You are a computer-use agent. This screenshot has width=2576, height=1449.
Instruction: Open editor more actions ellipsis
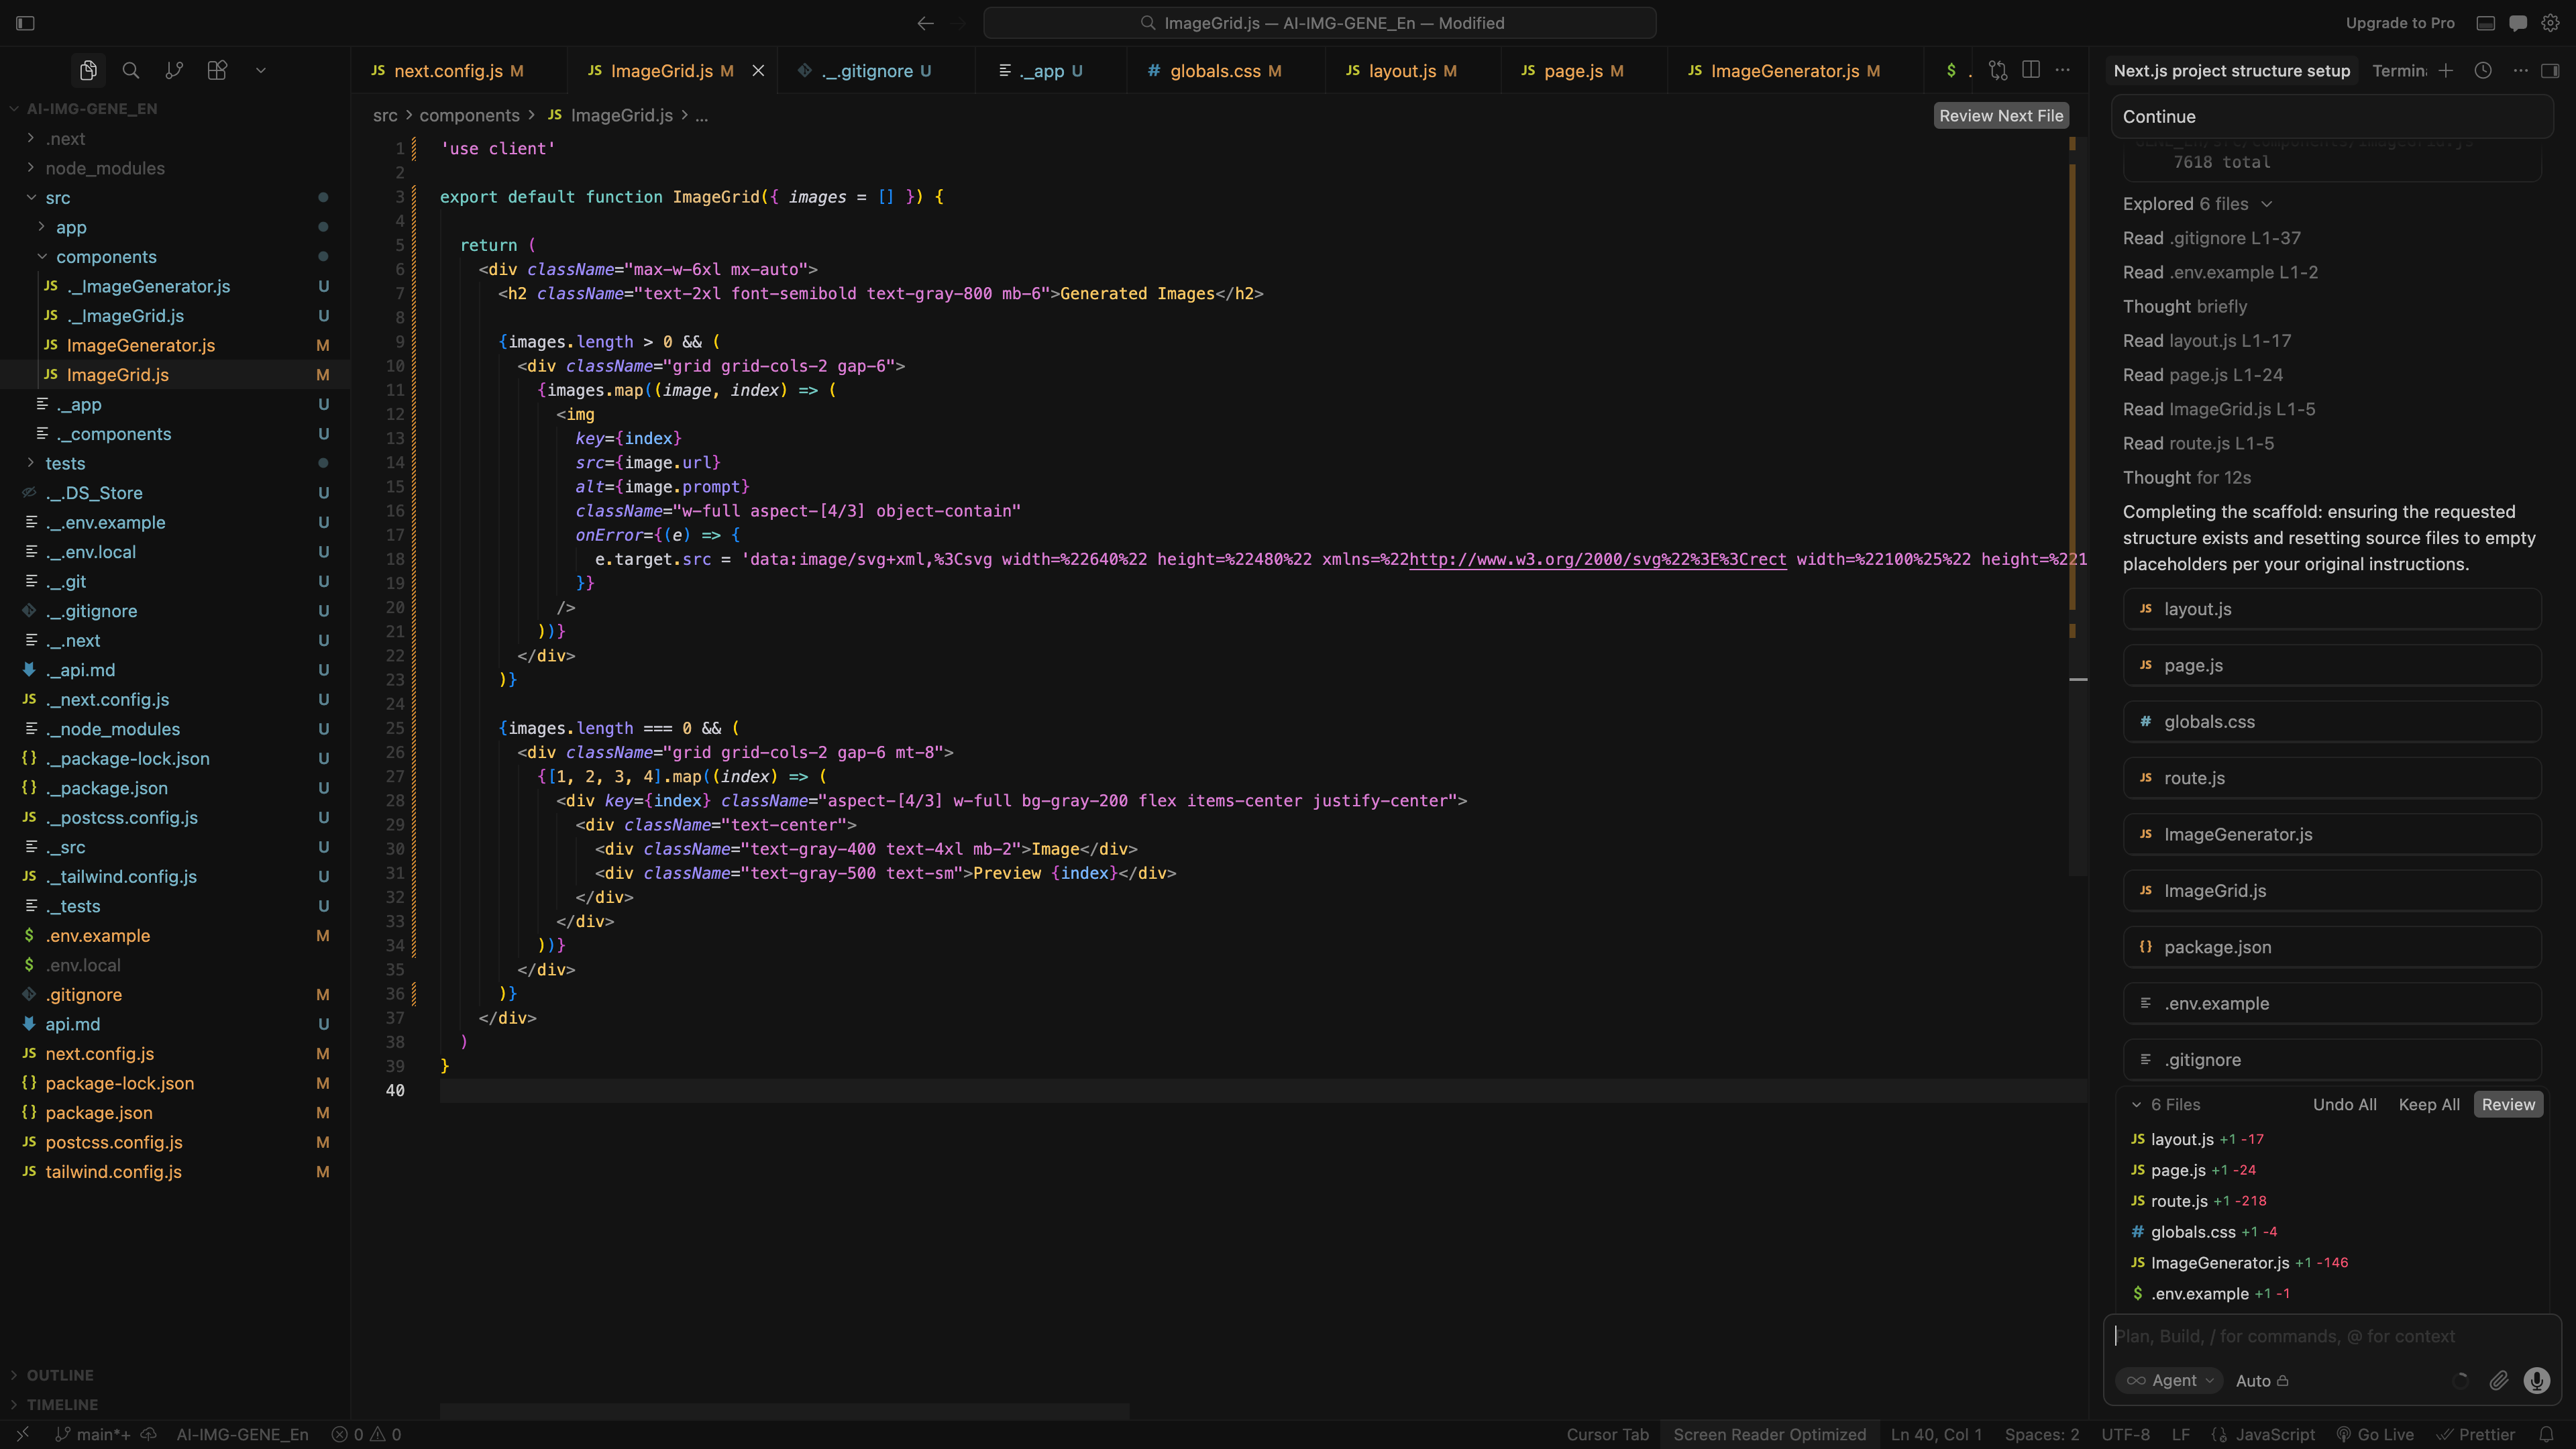(2063, 70)
